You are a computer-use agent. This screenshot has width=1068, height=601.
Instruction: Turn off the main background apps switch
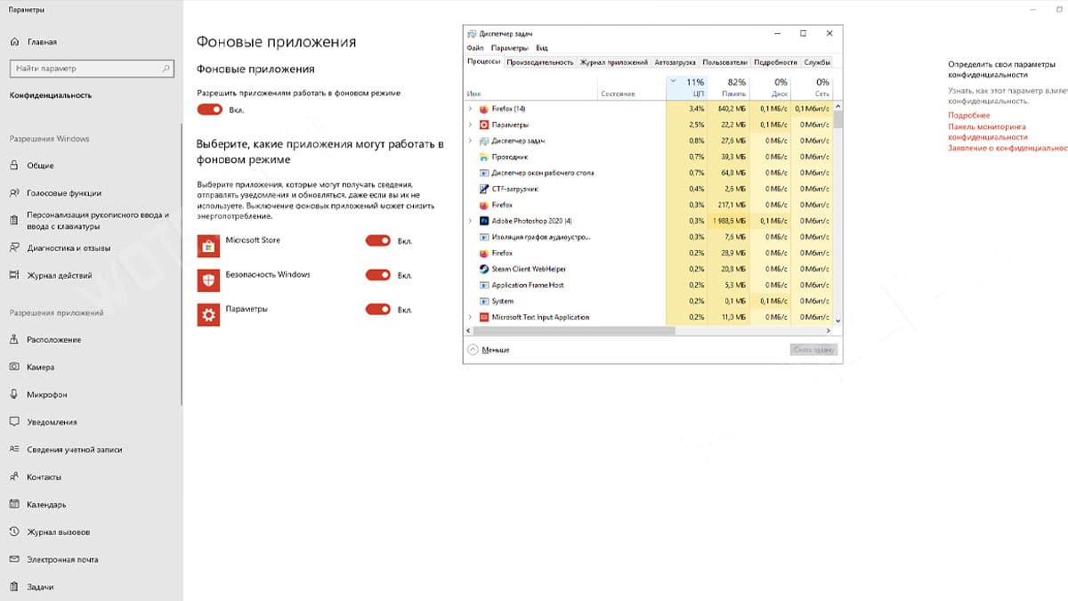pos(210,110)
